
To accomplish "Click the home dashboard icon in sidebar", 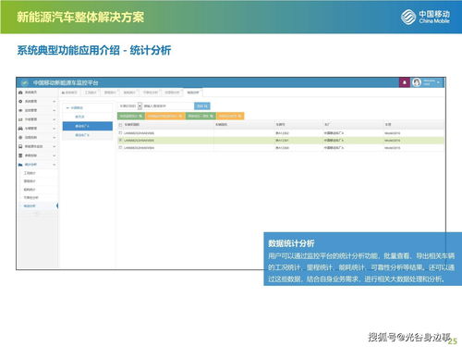I will click(x=20, y=93).
